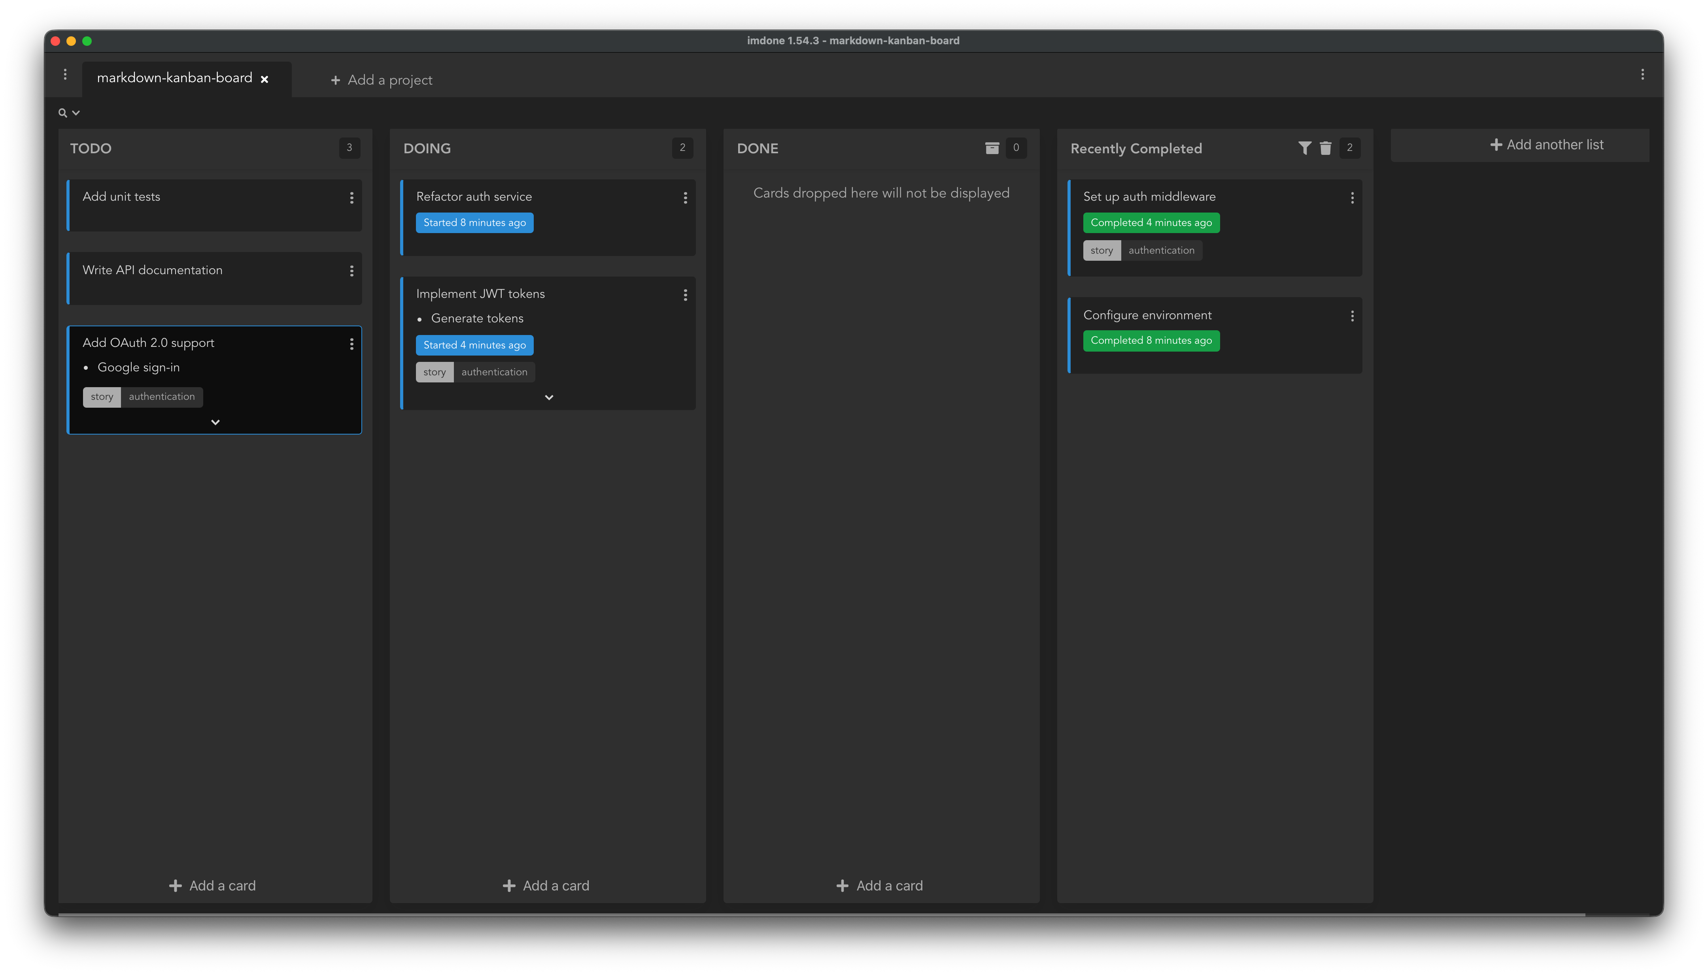Open the kebab menu on 'Refactor auth service' card
1708x975 pixels.
pyautogui.click(x=685, y=198)
